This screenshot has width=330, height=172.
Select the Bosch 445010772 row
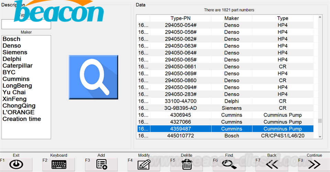180,136
